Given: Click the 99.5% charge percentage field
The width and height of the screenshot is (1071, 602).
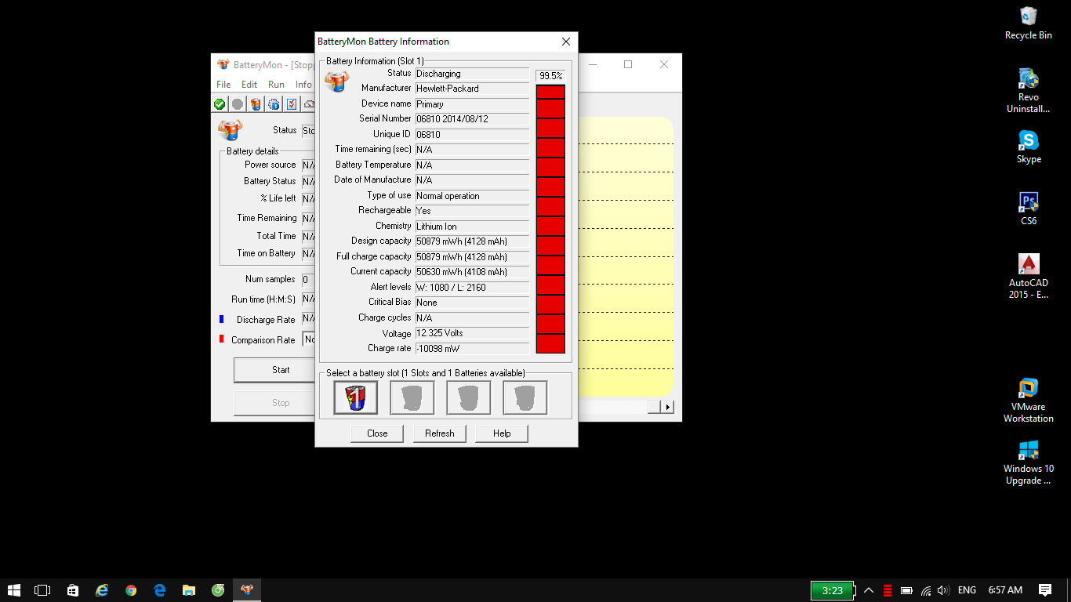Looking at the screenshot, I should (x=550, y=76).
